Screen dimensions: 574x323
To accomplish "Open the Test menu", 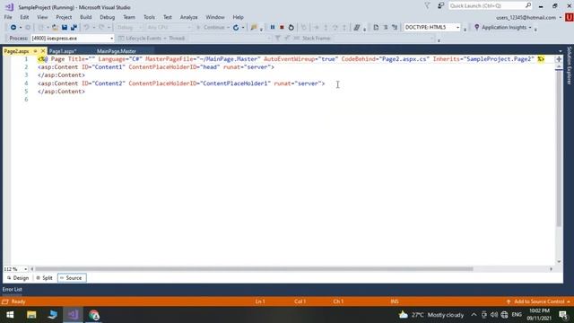I will point(168,17).
